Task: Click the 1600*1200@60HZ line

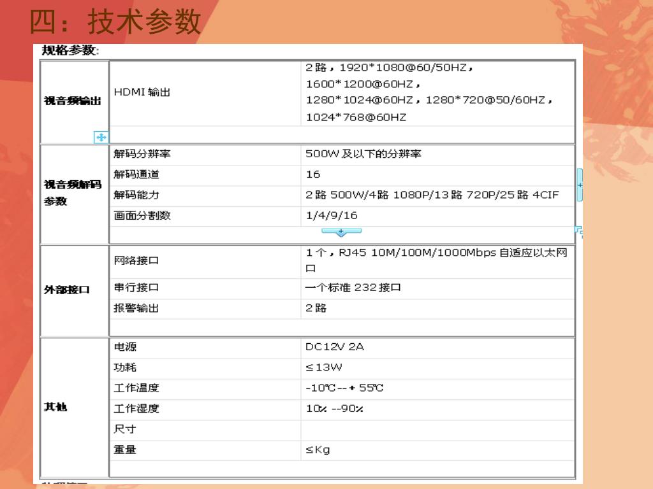Action: point(363,84)
